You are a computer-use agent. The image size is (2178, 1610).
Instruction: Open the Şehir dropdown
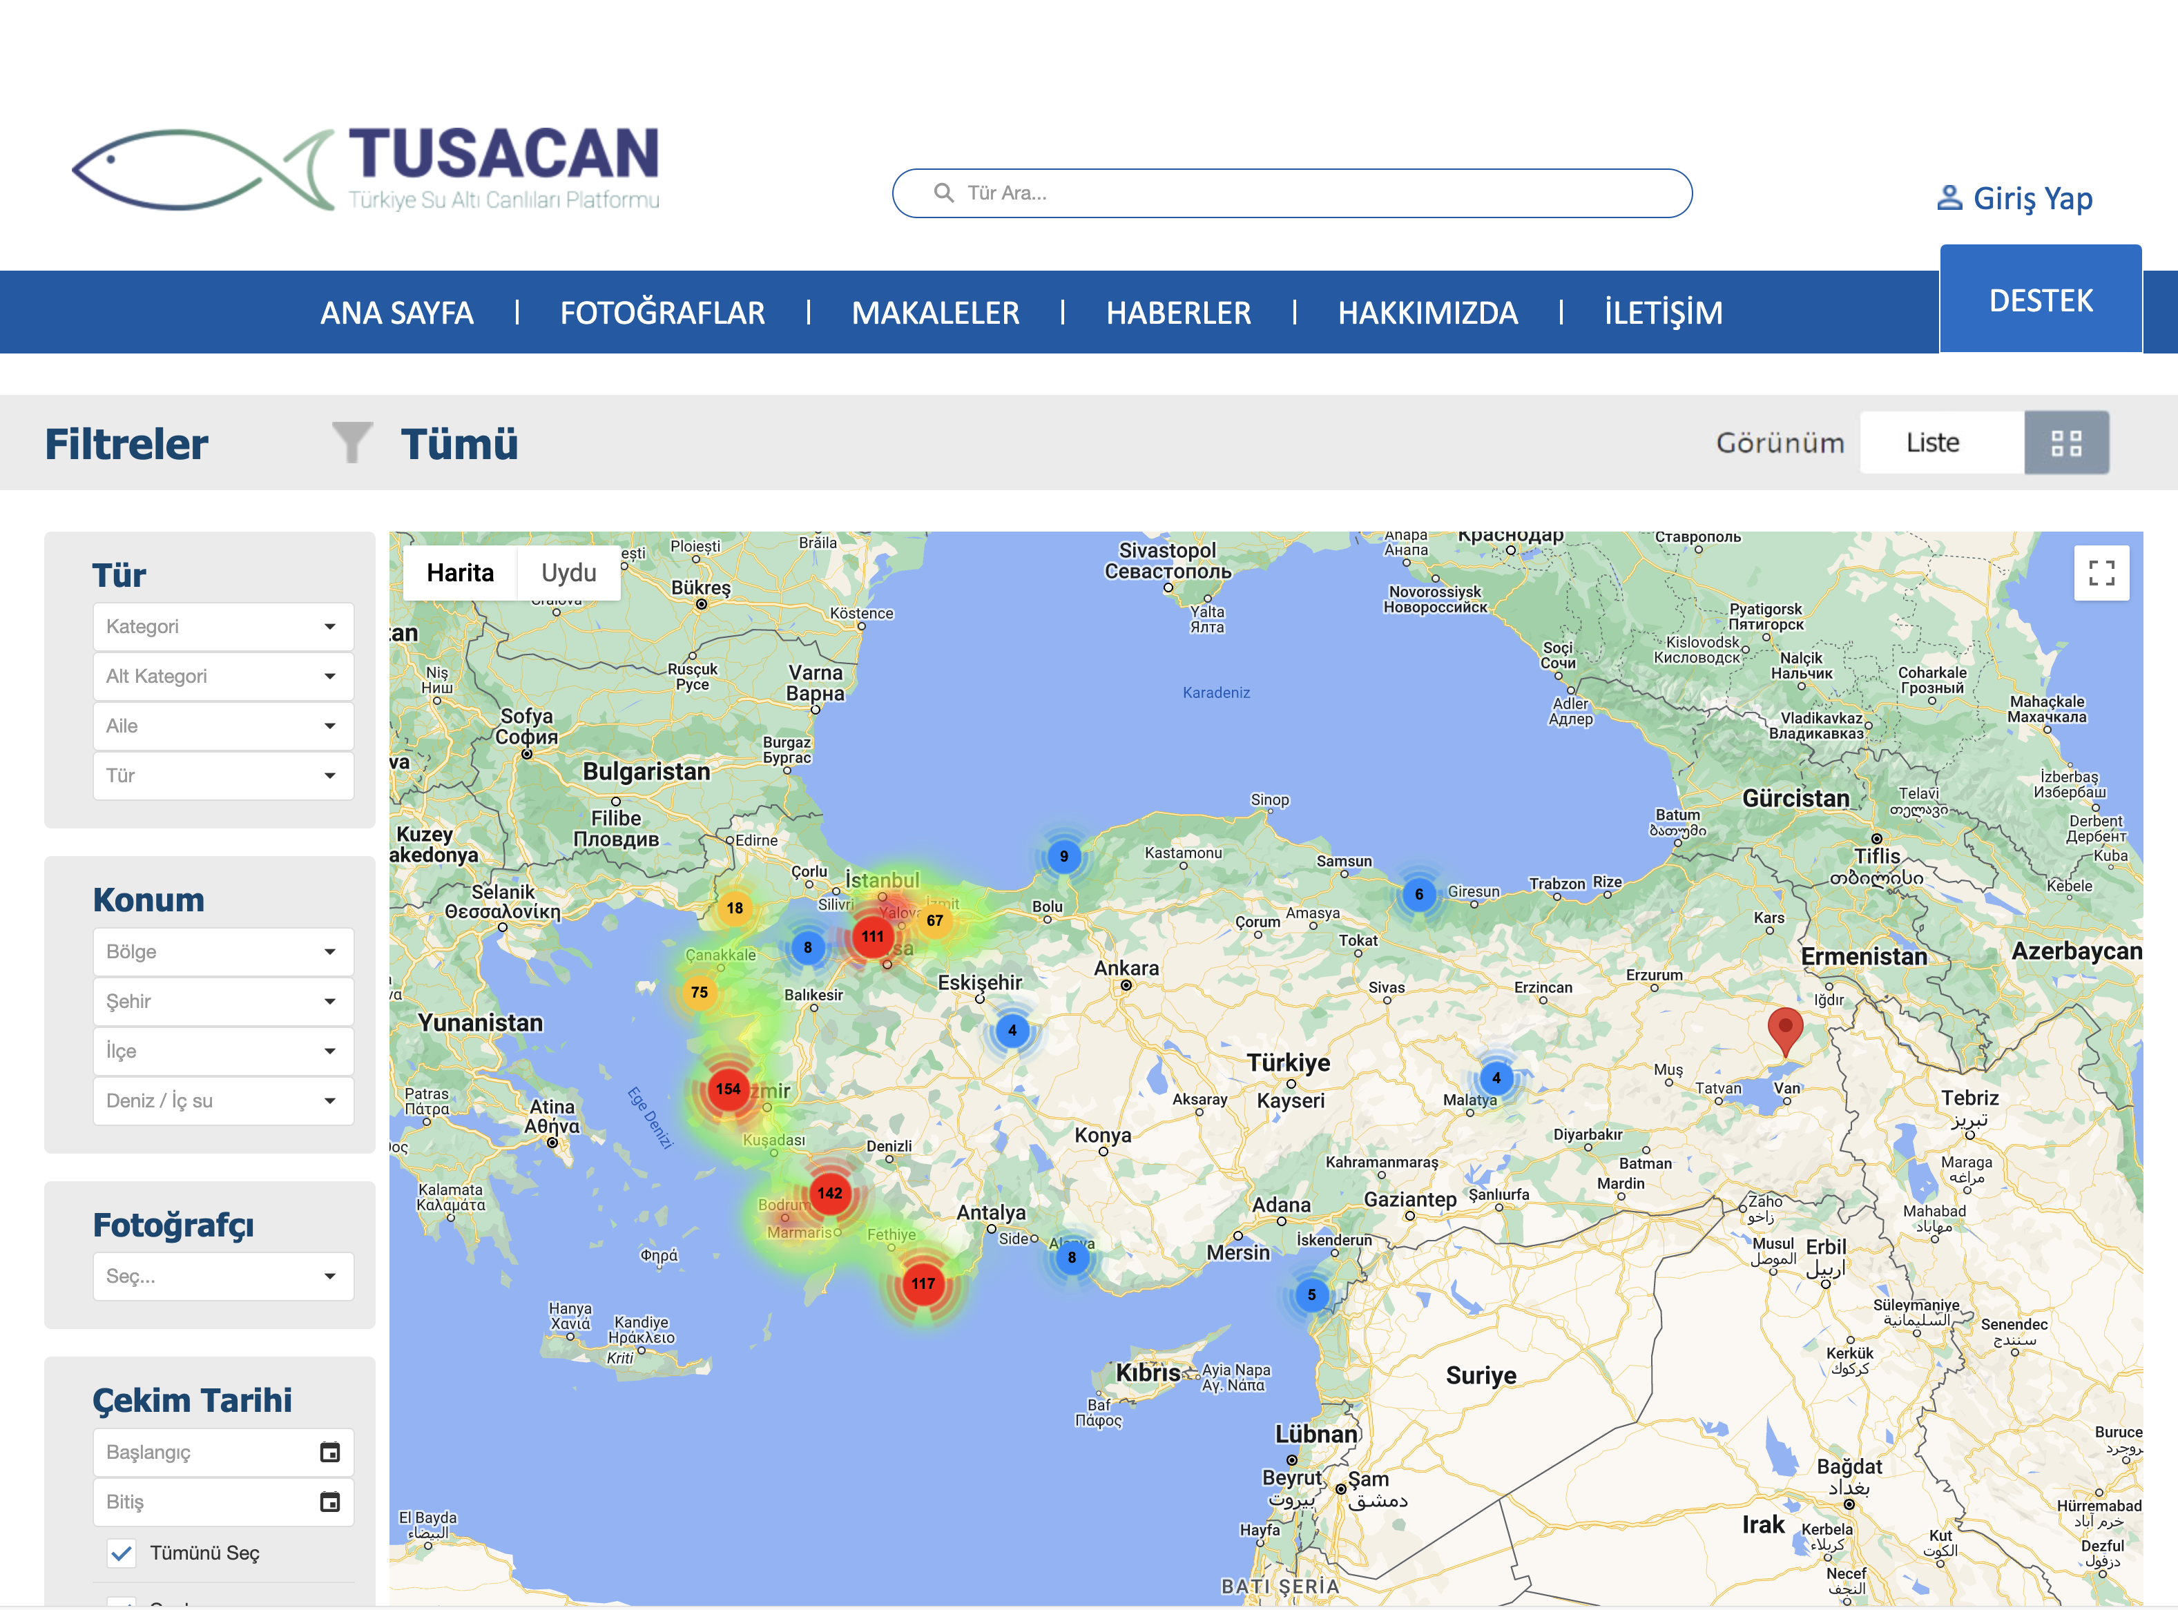click(x=223, y=1002)
